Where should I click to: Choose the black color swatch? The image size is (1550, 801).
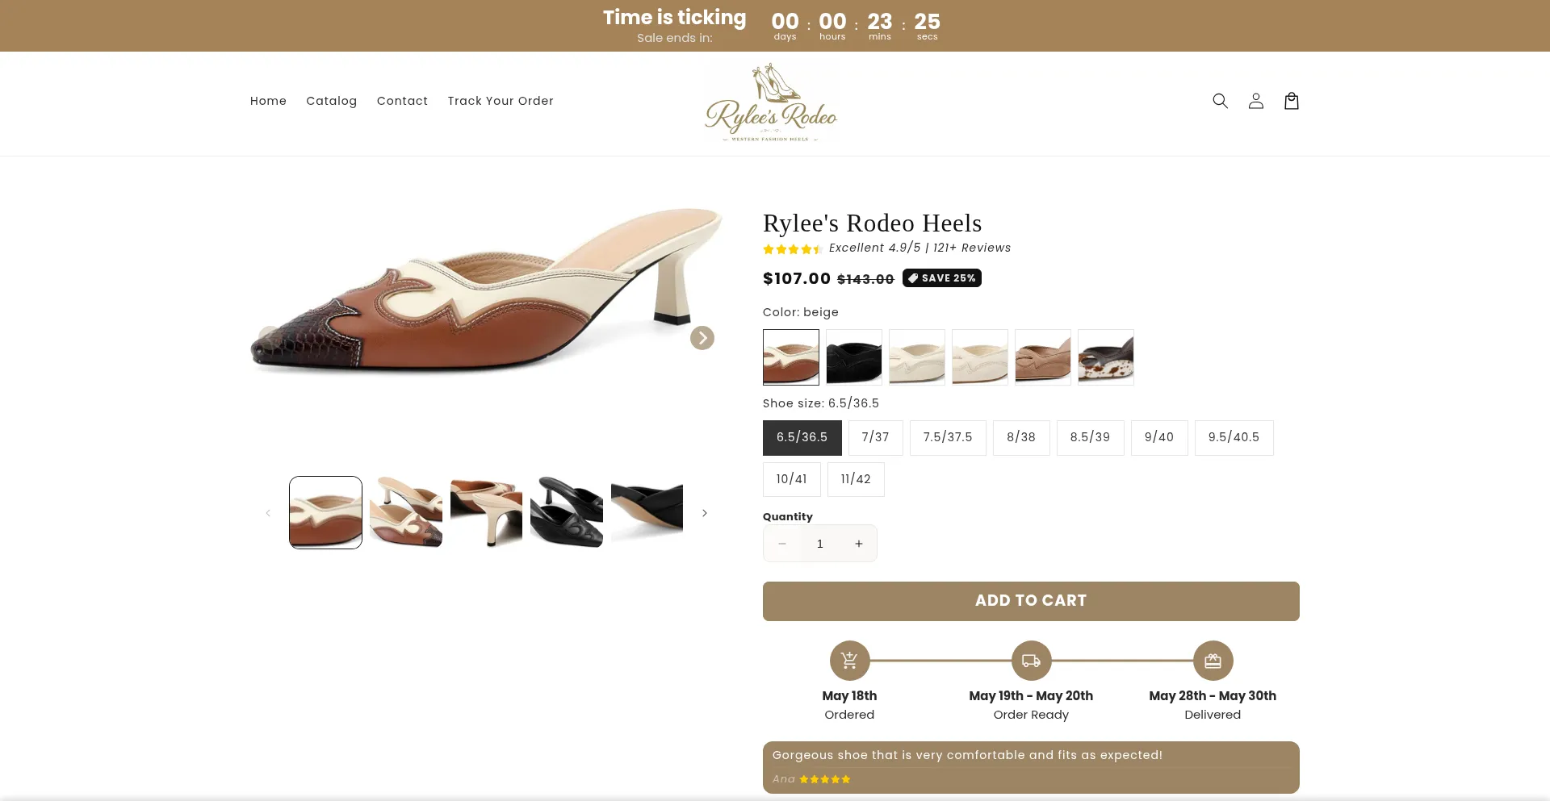pos(854,357)
